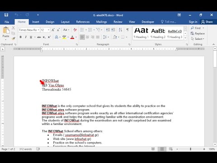Click the Replace button
This screenshot has width=217, height=163.
pyautogui.click(x=198, y=34)
